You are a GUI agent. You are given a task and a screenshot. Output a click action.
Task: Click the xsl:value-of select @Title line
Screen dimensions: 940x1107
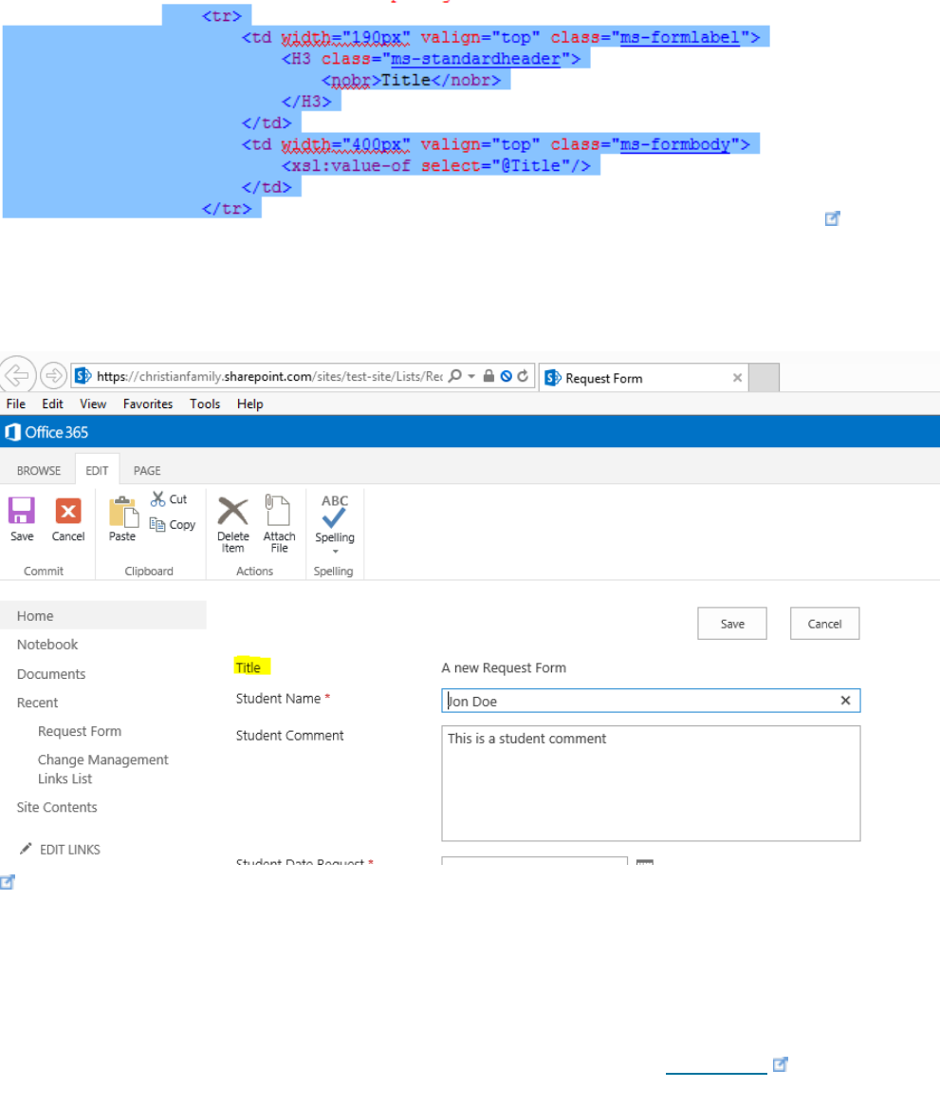pos(435,166)
